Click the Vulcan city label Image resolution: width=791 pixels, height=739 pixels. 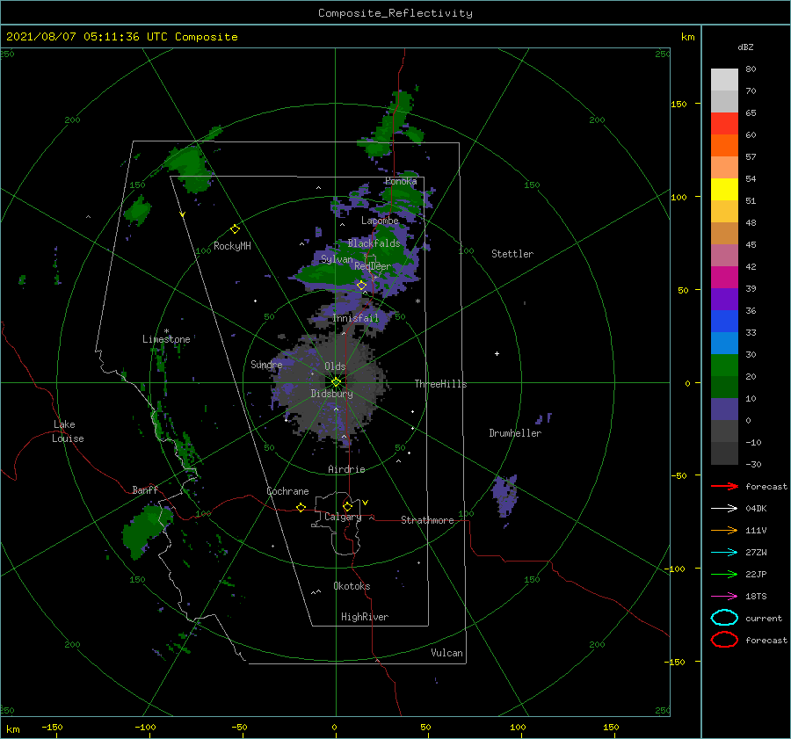click(x=446, y=653)
